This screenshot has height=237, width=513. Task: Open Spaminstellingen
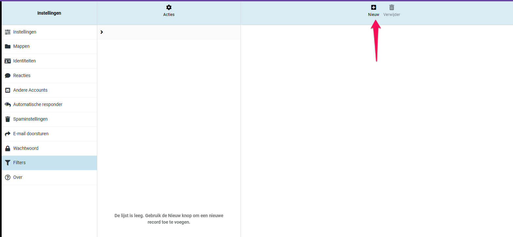pos(49,119)
